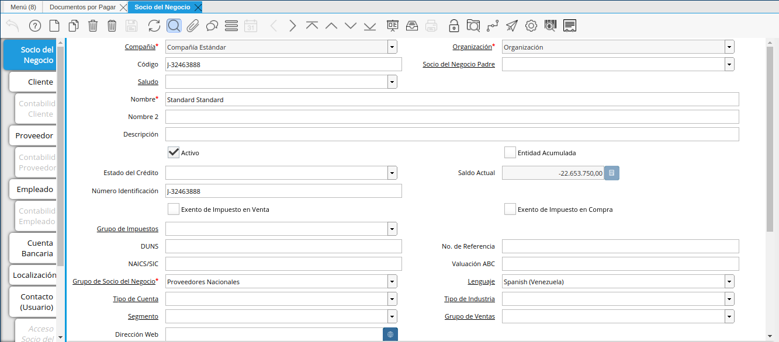Click the Saldo Actual calculator button
The width and height of the screenshot is (779, 342).
pos(611,173)
